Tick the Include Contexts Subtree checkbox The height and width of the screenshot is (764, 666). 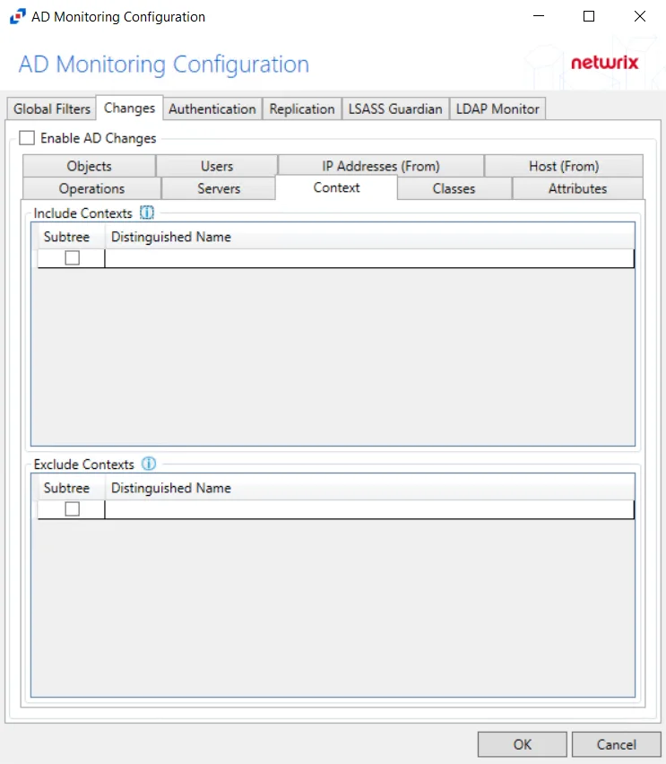pyautogui.click(x=72, y=257)
